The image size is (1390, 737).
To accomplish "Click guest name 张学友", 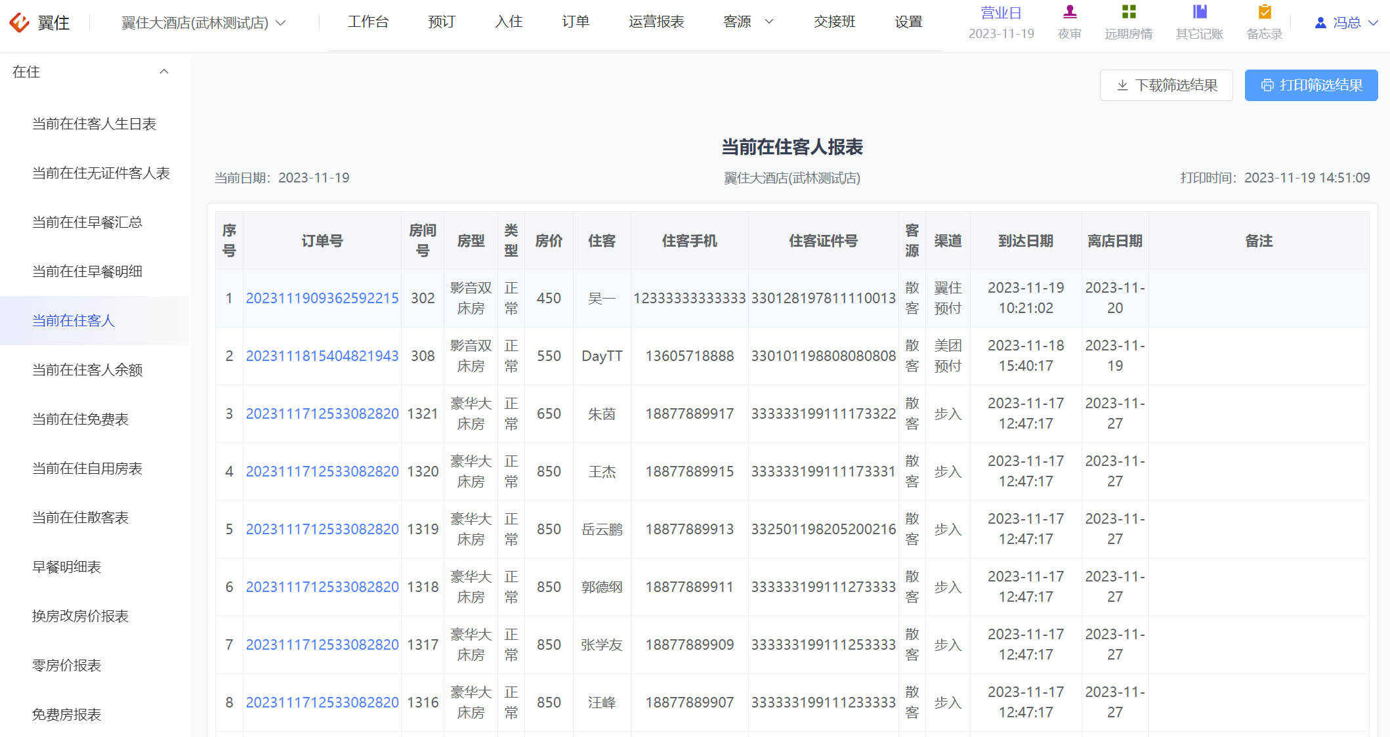I will (x=602, y=645).
